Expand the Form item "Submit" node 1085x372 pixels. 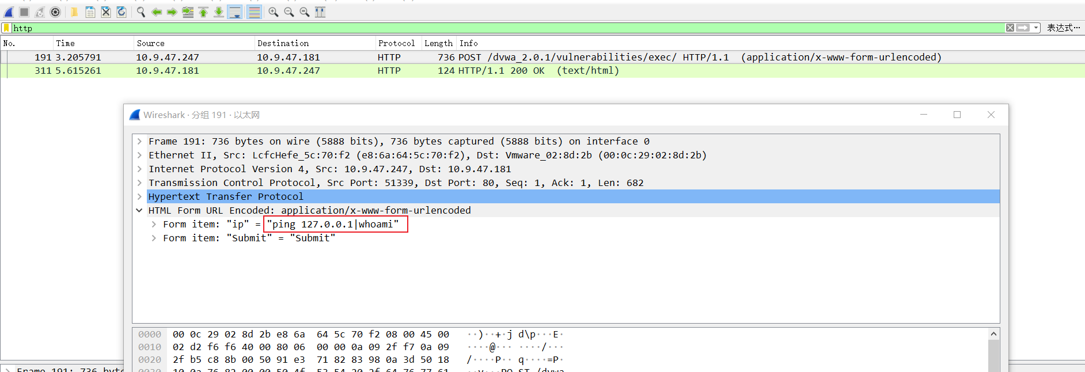(x=154, y=238)
